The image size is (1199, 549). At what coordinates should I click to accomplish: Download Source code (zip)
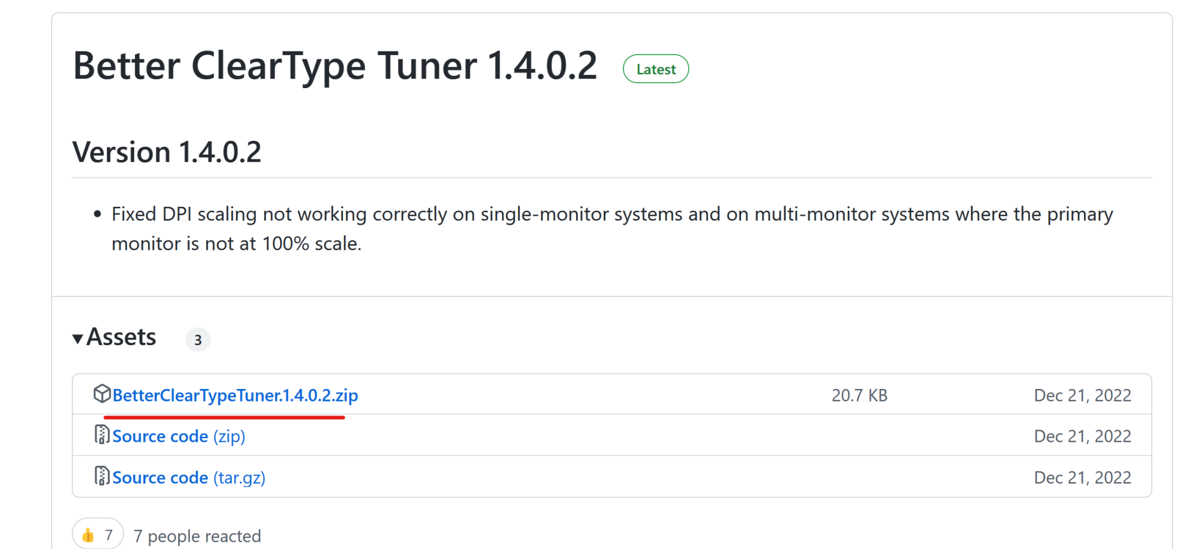[179, 436]
